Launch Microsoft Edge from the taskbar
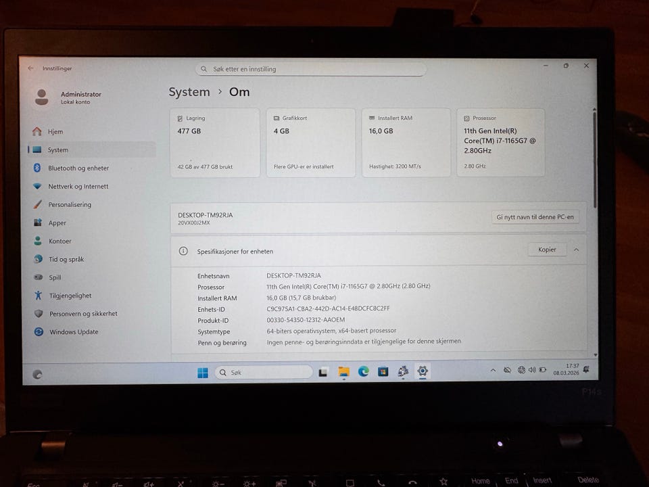Viewport: 649px width, 487px height. pyautogui.click(x=364, y=371)
